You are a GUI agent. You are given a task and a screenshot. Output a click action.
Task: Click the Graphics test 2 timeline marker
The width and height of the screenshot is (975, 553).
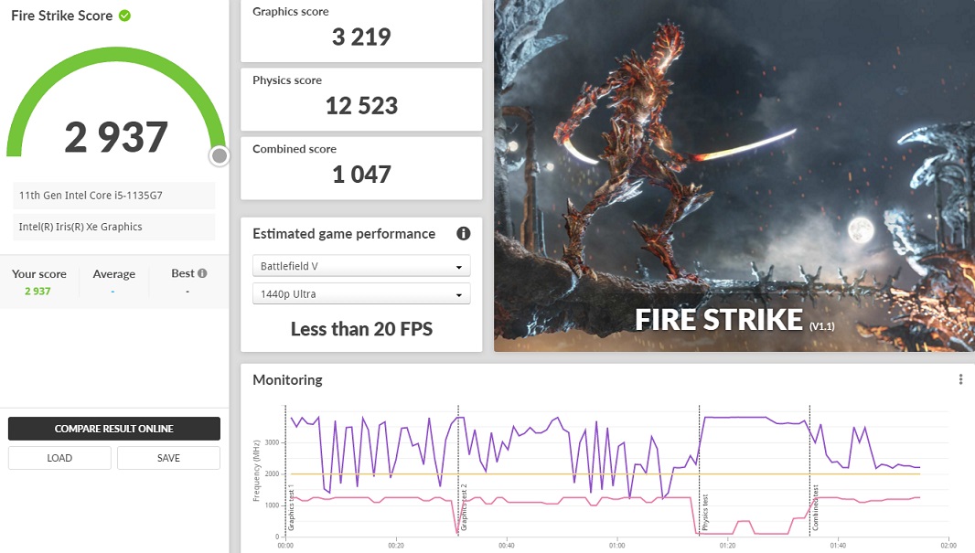464,507
